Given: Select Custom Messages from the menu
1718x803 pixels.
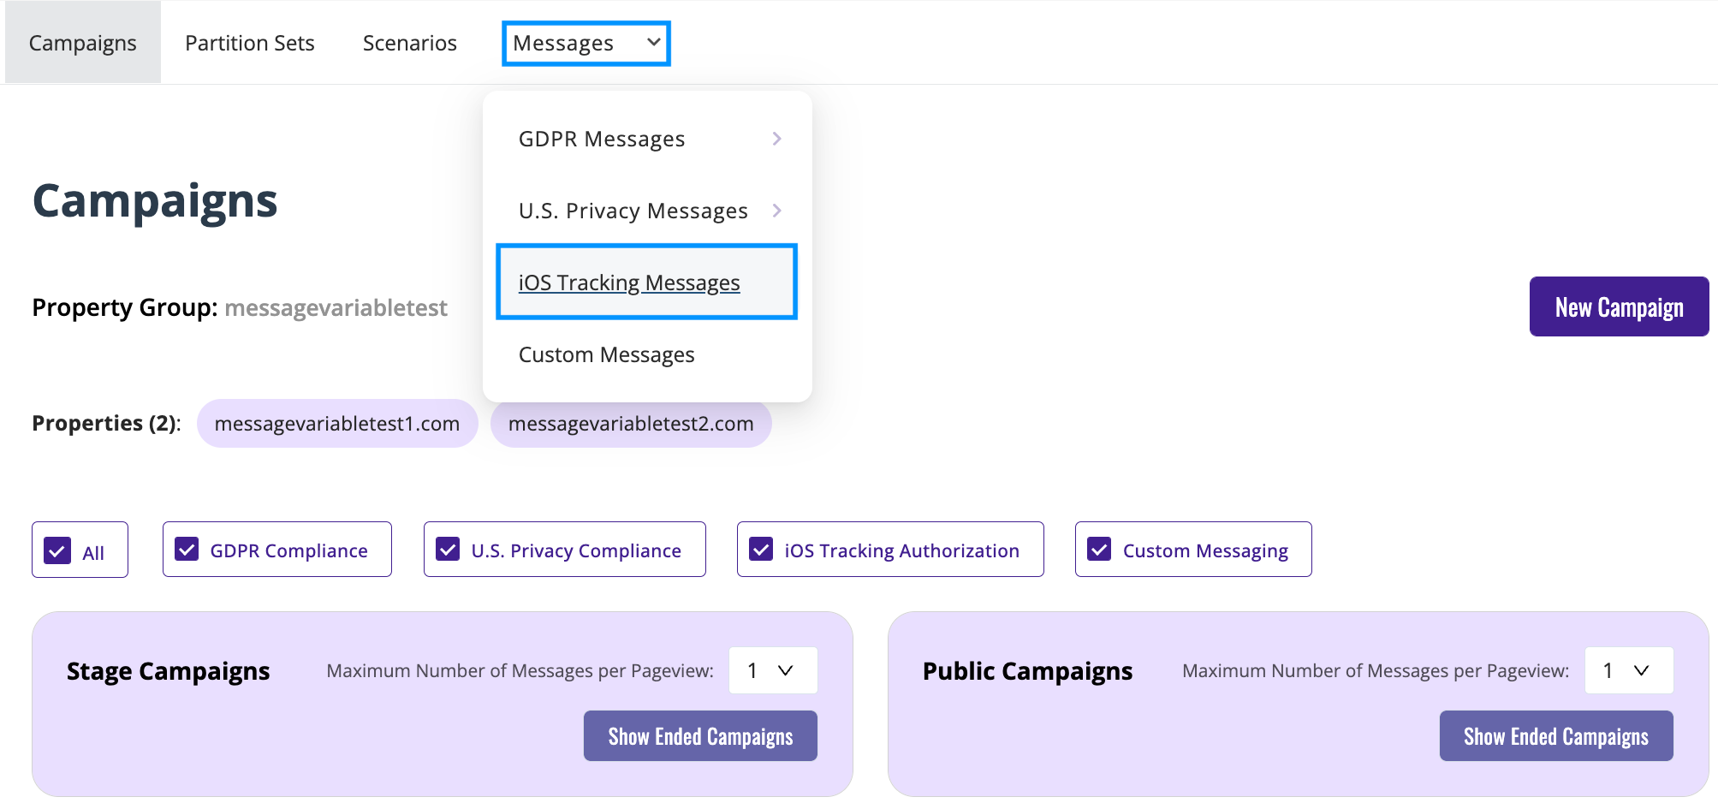Looking at the screenshot, I should 606,354.
